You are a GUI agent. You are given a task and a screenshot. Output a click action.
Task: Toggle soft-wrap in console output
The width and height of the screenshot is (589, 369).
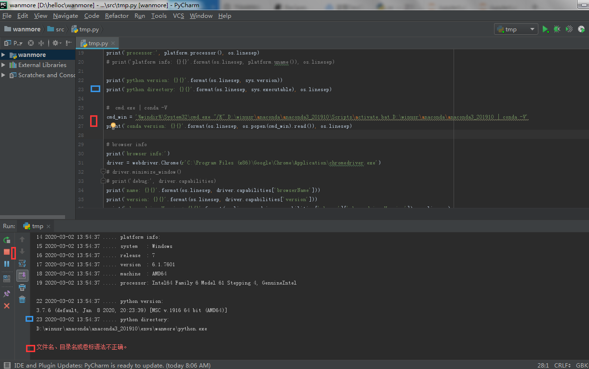pos(22,263)
